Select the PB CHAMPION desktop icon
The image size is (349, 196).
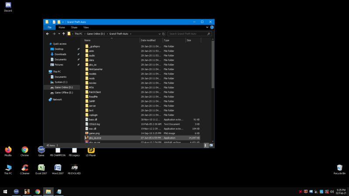58,152
